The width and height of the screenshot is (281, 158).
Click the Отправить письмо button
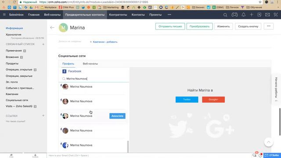[x=170, y=26]
